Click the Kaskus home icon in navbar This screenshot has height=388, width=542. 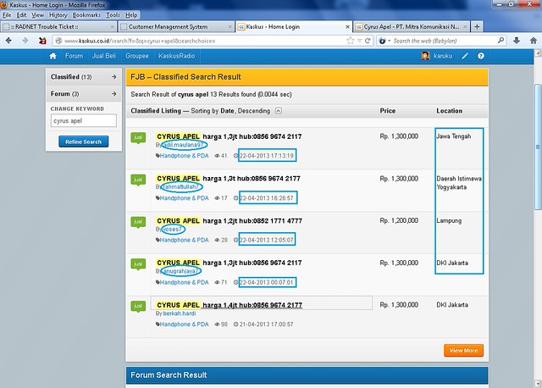[x=53, y=56]
